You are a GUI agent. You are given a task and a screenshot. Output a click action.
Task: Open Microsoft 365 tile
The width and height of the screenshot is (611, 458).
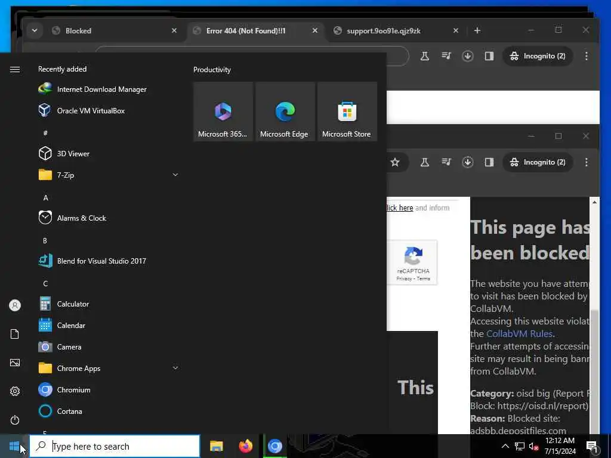pyautogui.click(x=223, y=112)
